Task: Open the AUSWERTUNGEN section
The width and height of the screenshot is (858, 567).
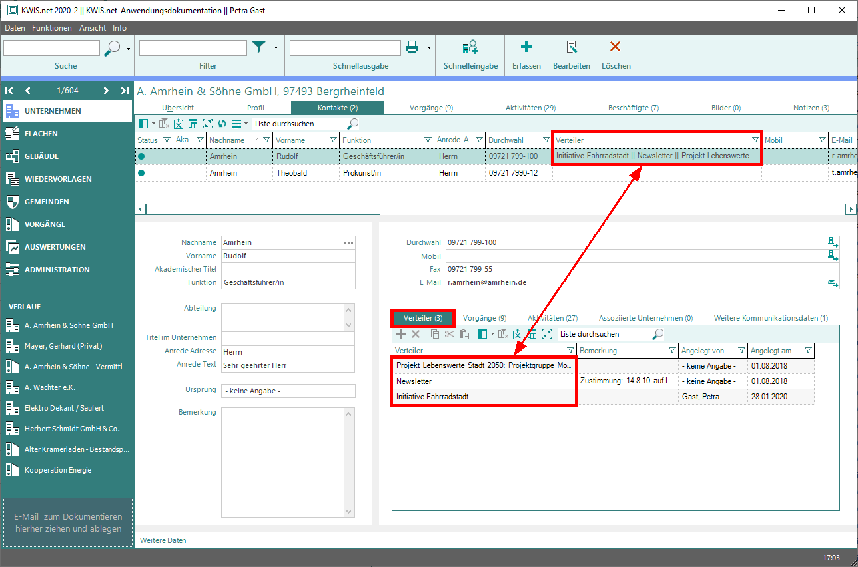Action: 67,247
